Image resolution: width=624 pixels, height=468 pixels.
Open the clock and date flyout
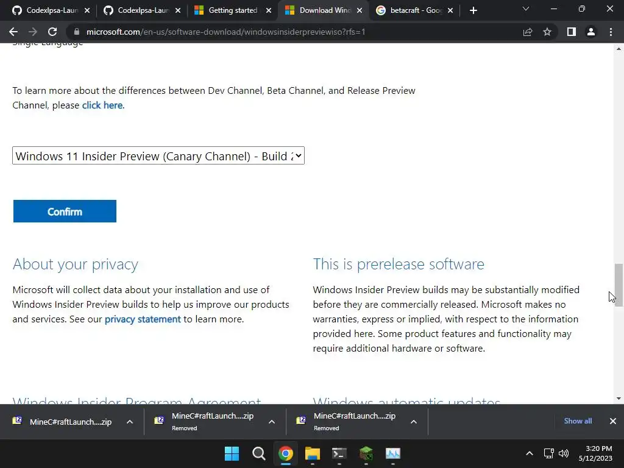point(595,453)
